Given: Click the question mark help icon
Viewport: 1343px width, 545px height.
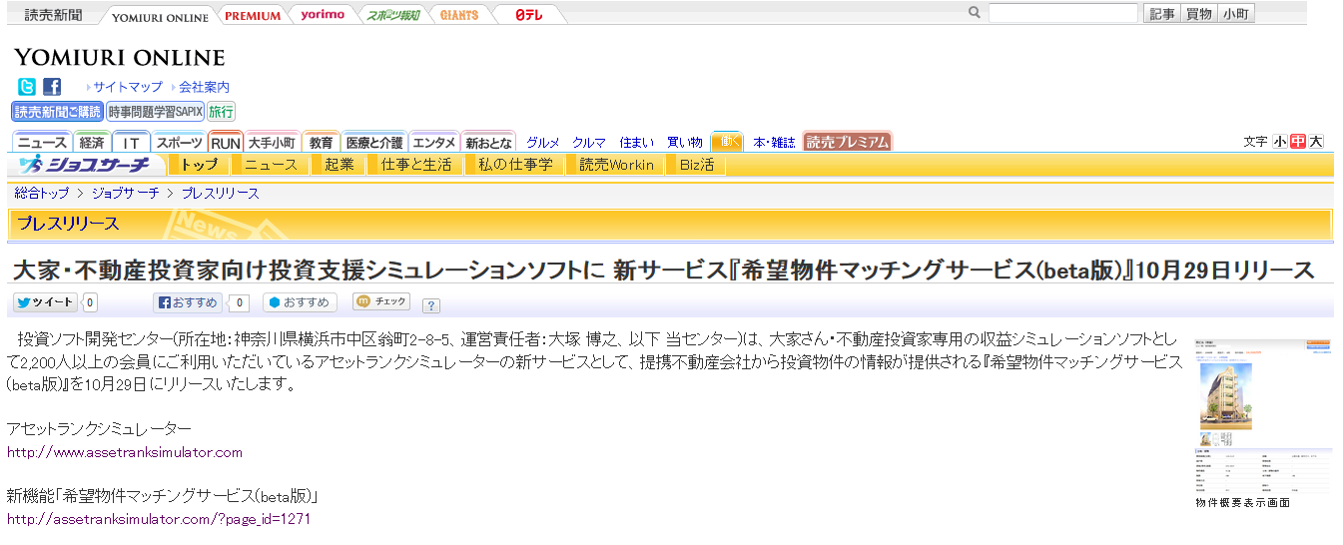Looking at the screenshot, I should 431,305.
